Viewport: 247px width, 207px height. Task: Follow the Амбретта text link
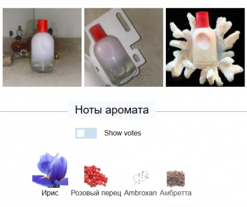(x=175, y=193)
